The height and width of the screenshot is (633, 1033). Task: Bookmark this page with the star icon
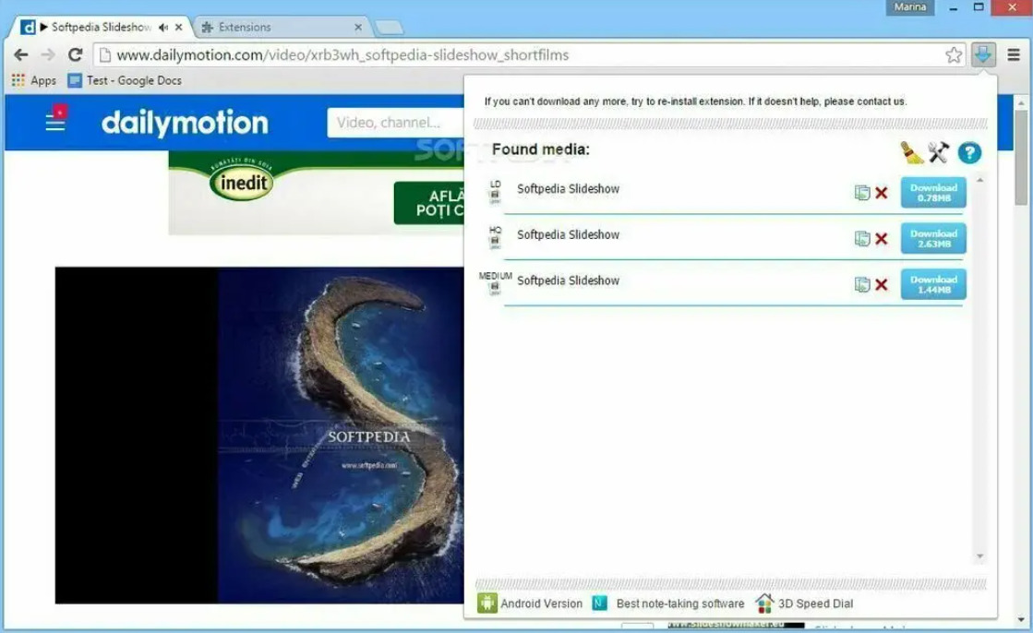[954, 54]
